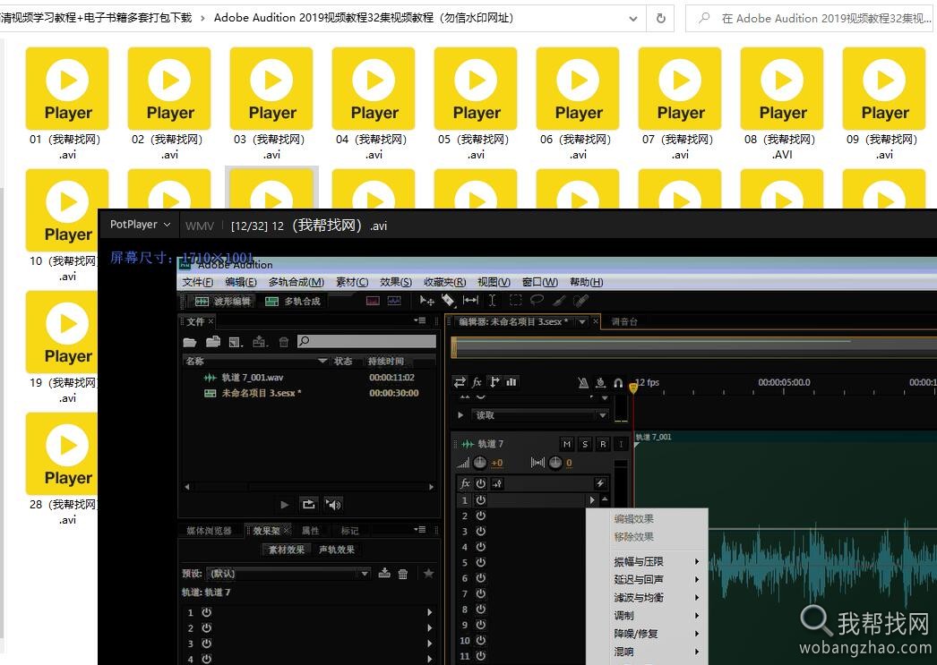Switch to 多轨合成 multitrack view

pyautogui.click(x=293, y=301)
